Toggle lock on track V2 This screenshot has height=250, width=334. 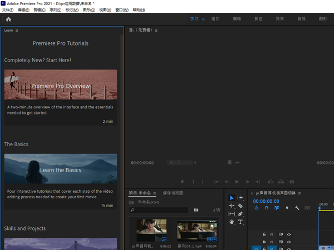[x=264, y=242]
